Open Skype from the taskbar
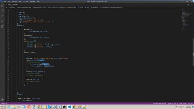The image size is (194, 109). (49, 107)
